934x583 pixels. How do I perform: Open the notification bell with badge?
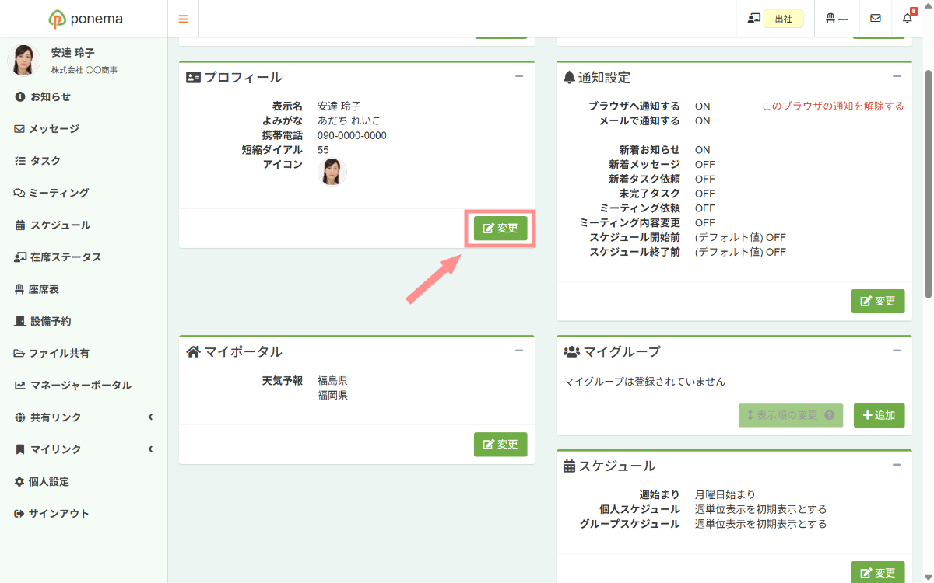tap(908, 18)
